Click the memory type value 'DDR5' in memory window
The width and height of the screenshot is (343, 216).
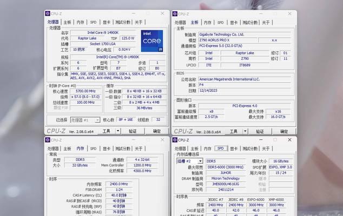(80, 160)
